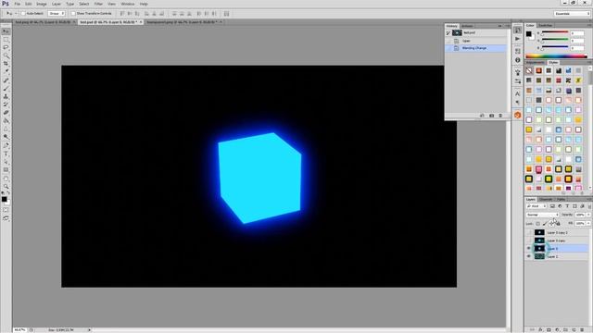
Task: Hide Layer 1 using its eye icon
Action: click(529, 256)
